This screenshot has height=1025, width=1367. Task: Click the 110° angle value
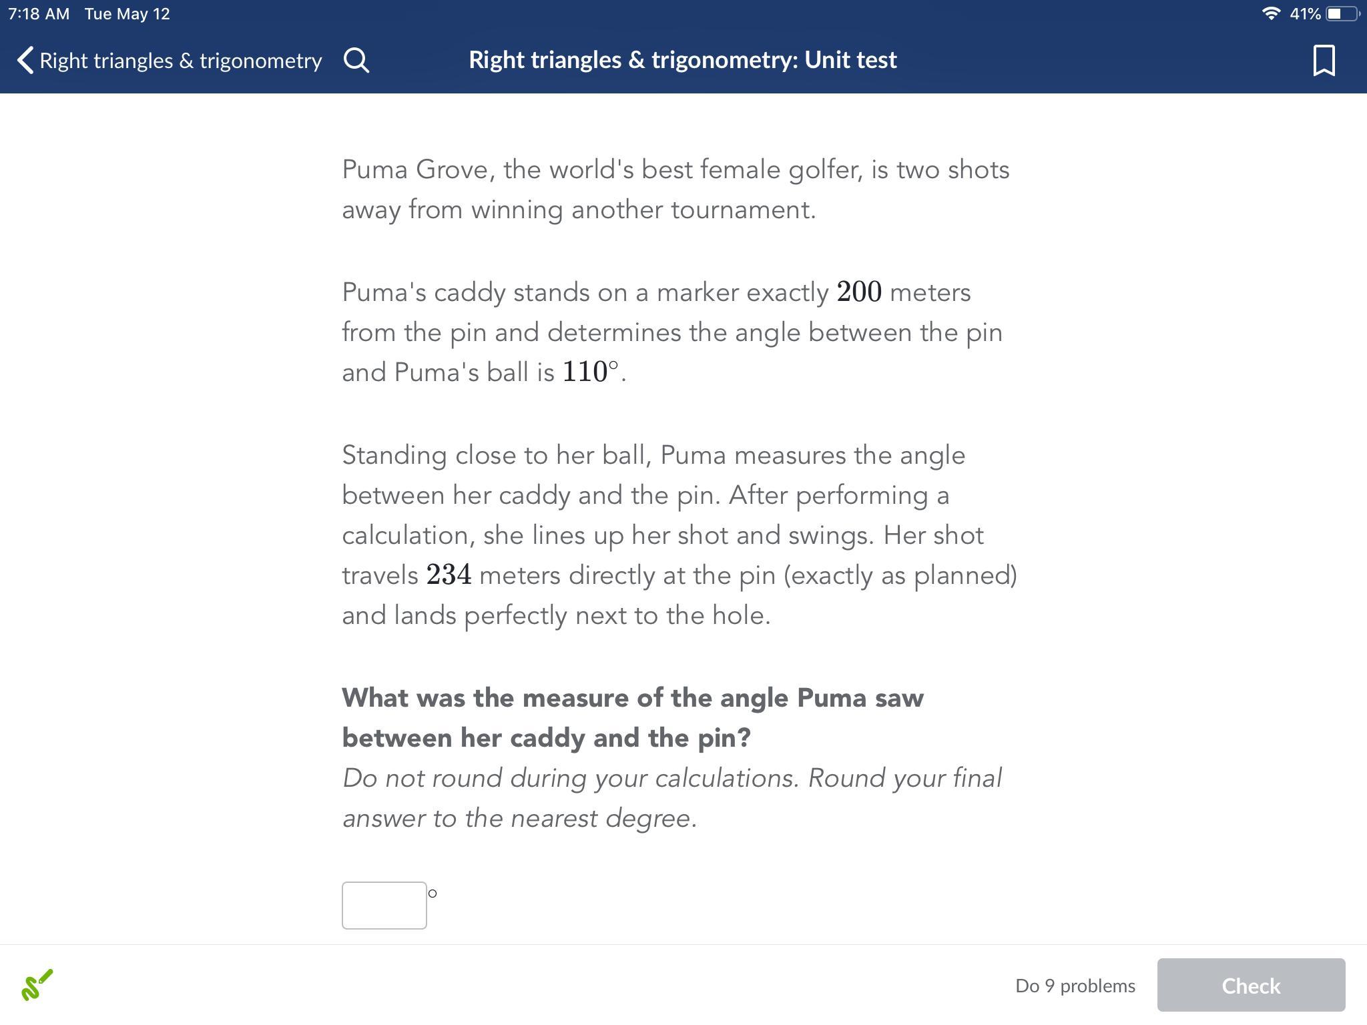590,372
